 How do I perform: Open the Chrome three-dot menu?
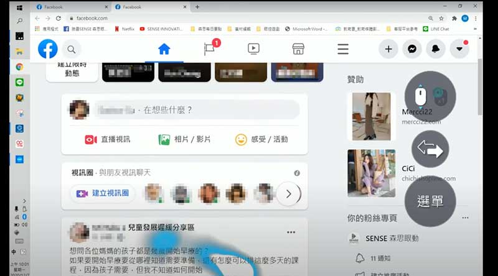click(476, 19)
